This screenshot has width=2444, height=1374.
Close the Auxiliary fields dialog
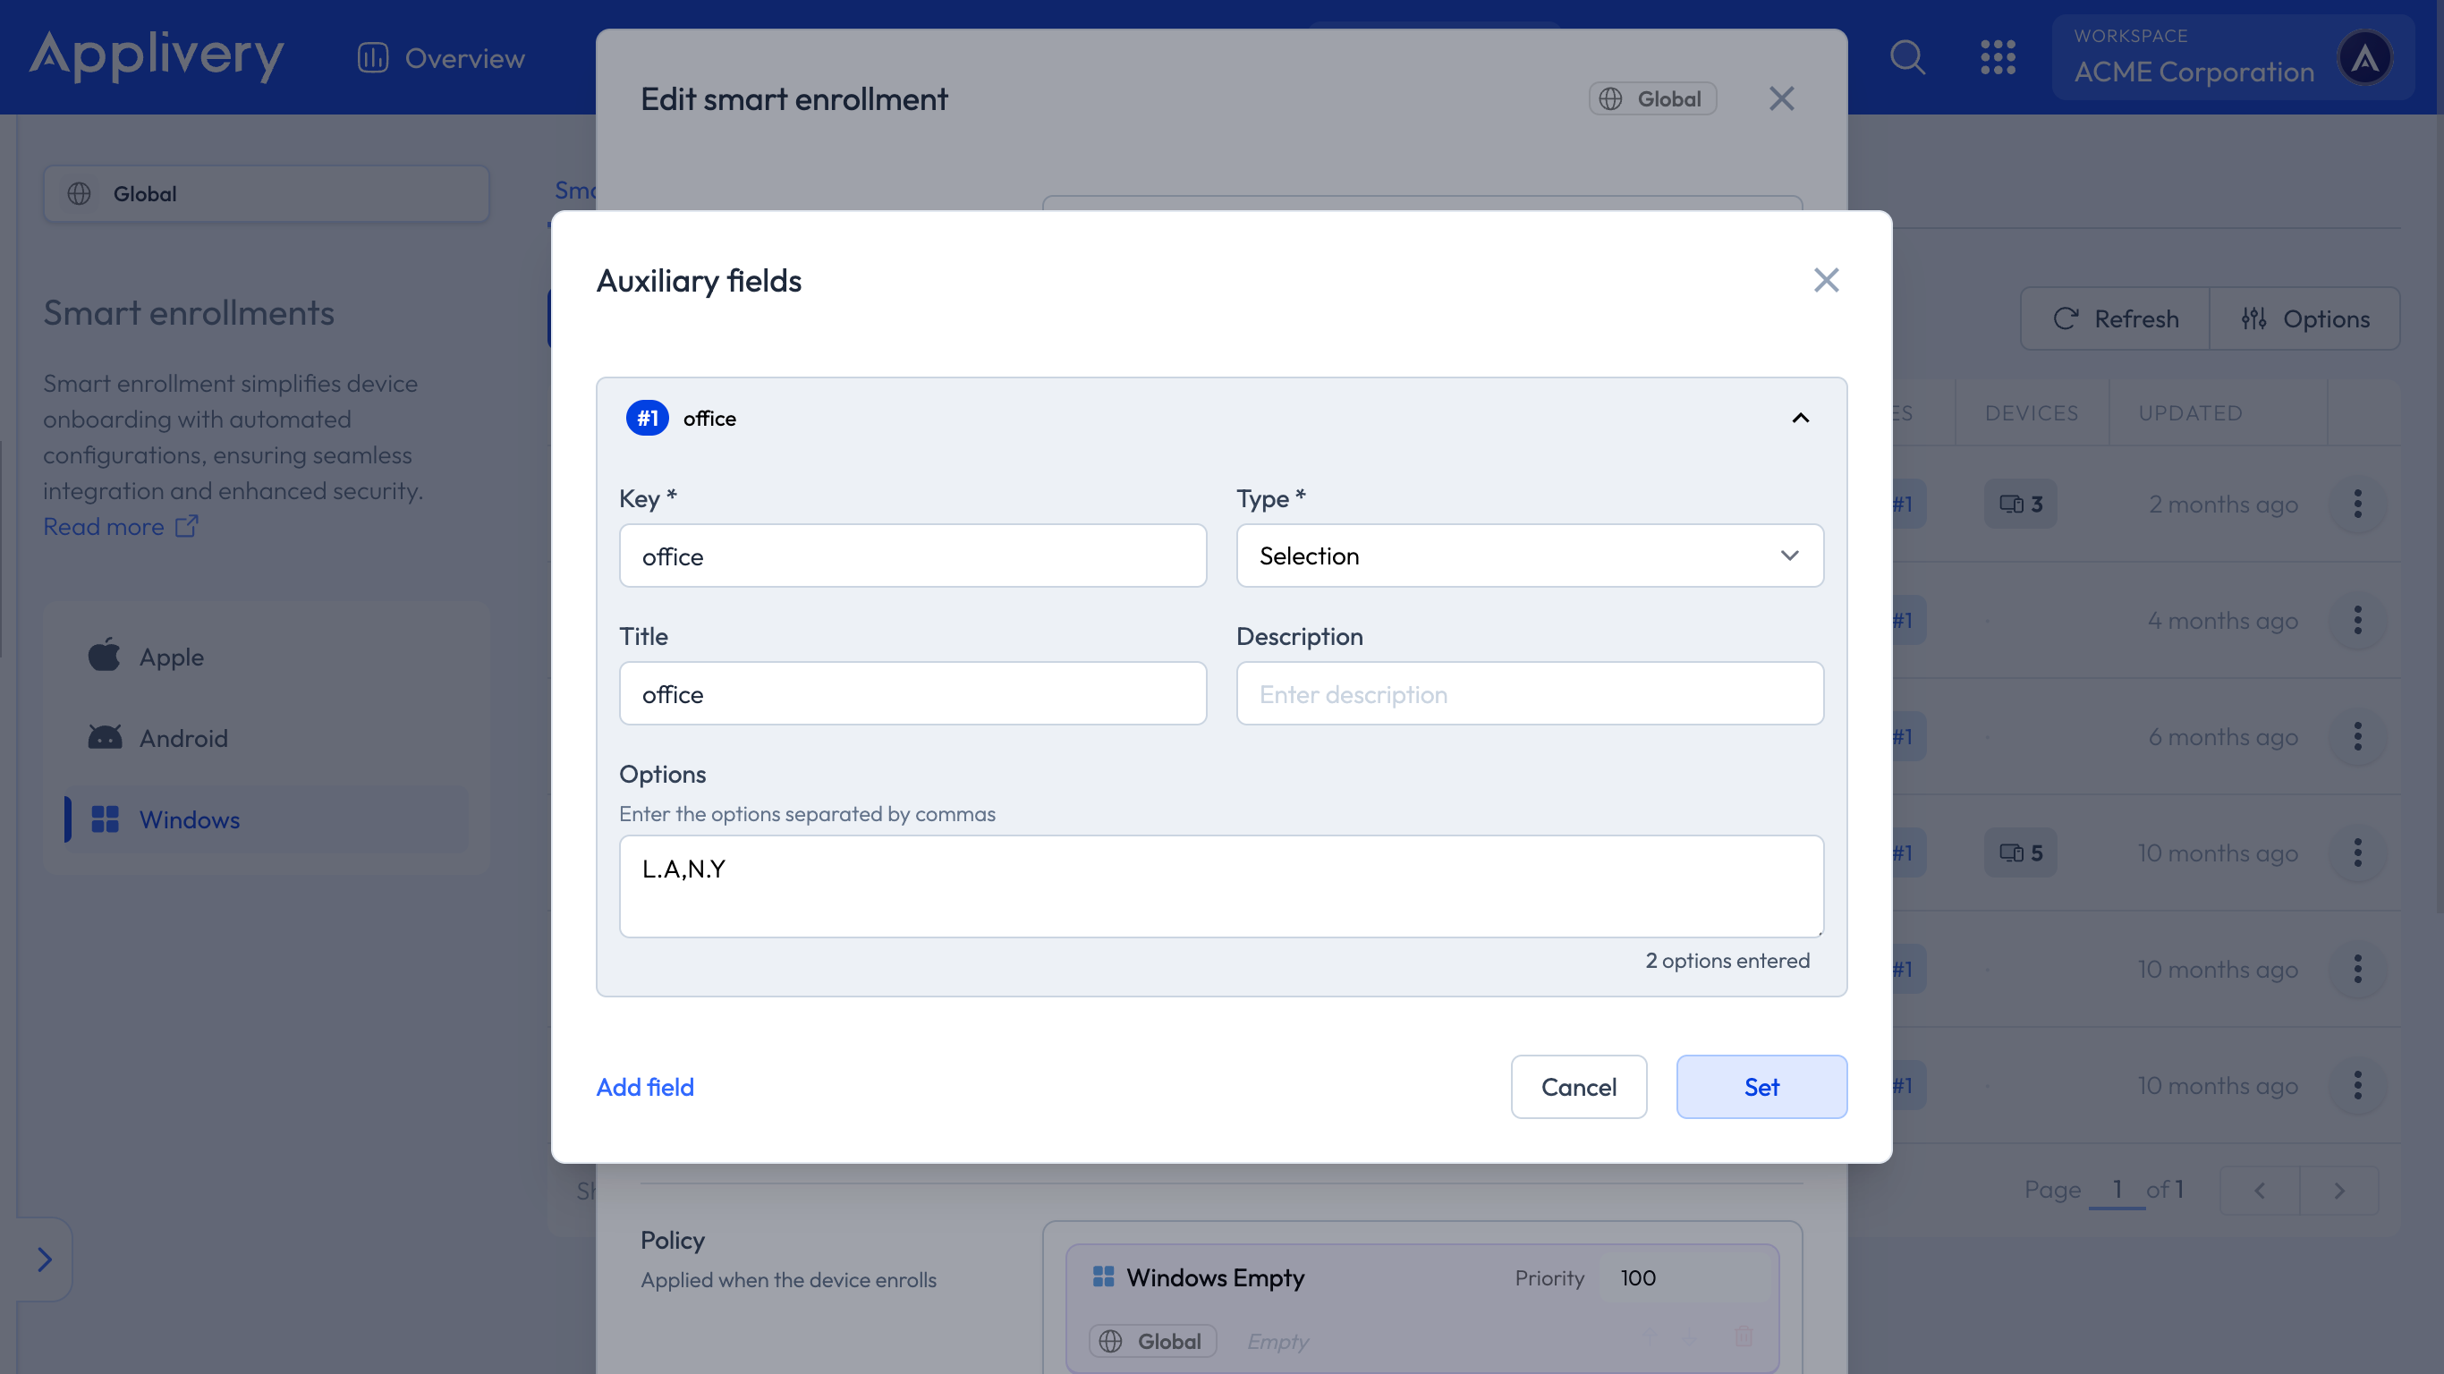click(x=1826, y=280)
